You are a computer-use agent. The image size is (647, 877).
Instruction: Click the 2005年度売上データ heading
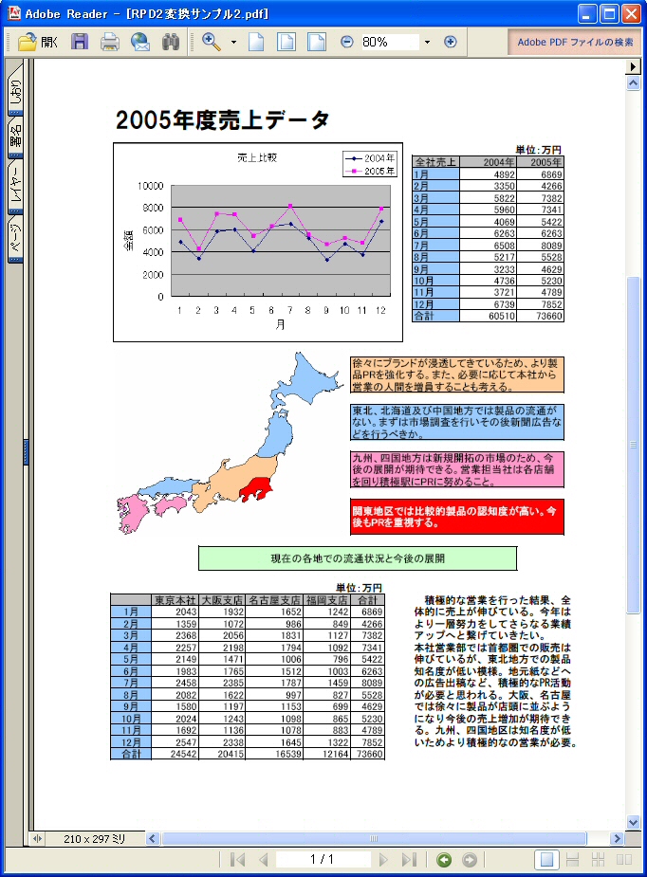point(223,119)
